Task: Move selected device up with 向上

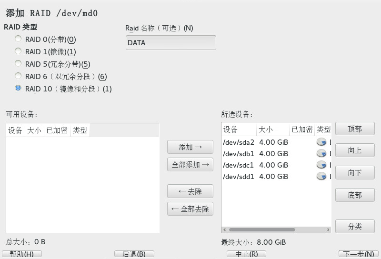Action: click(355, 150)
